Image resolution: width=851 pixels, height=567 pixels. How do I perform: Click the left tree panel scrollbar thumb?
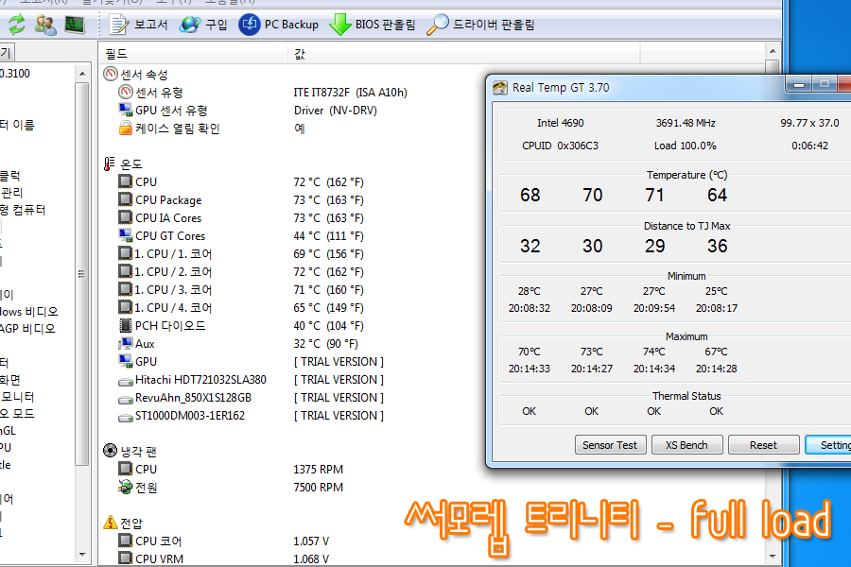point(82,274)
